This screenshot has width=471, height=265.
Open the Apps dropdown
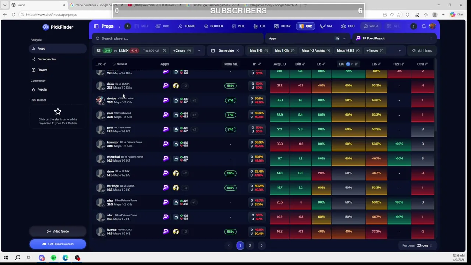click(x=308, y=38)
